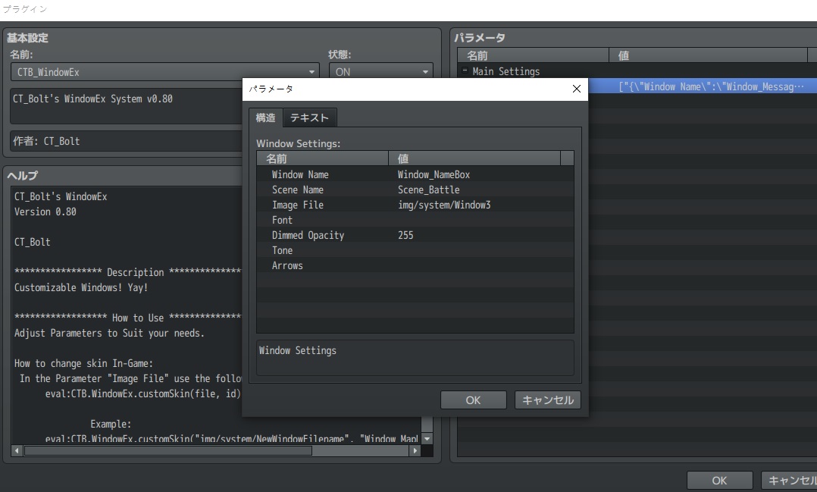Open the plugin name dropdown CTB_WindowEx
Viewport: 817px width, 492px height.
coord(164,72)
